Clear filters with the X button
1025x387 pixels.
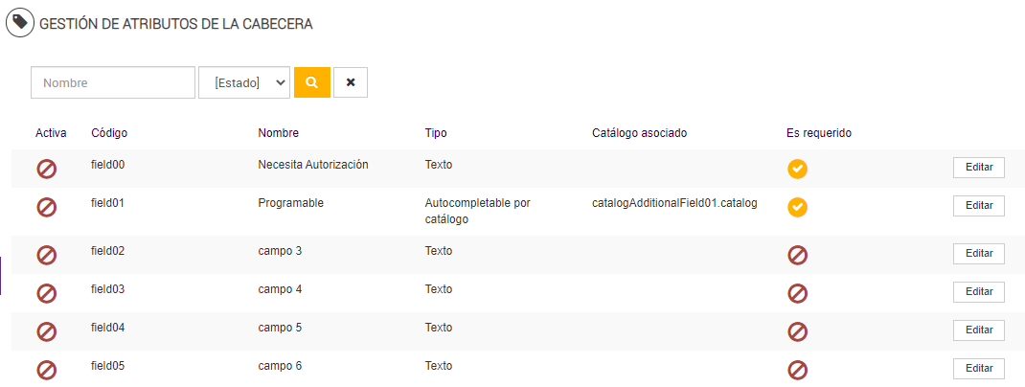tap(351, 82)
